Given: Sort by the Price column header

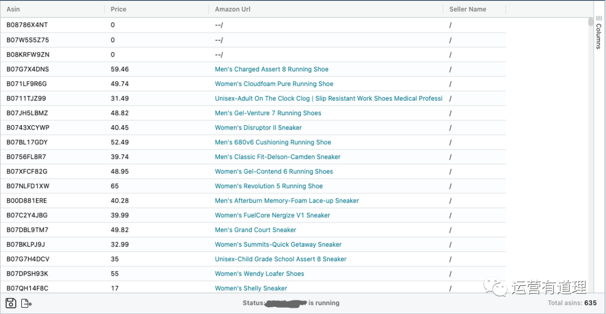Looking at the screenshot, I should pos(118,9).
